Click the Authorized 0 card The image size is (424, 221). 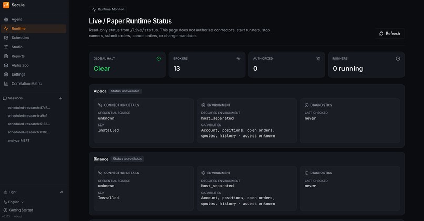pos(287,65)
